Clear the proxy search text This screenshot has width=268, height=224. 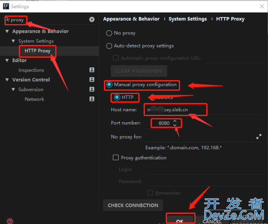point(92,20)
